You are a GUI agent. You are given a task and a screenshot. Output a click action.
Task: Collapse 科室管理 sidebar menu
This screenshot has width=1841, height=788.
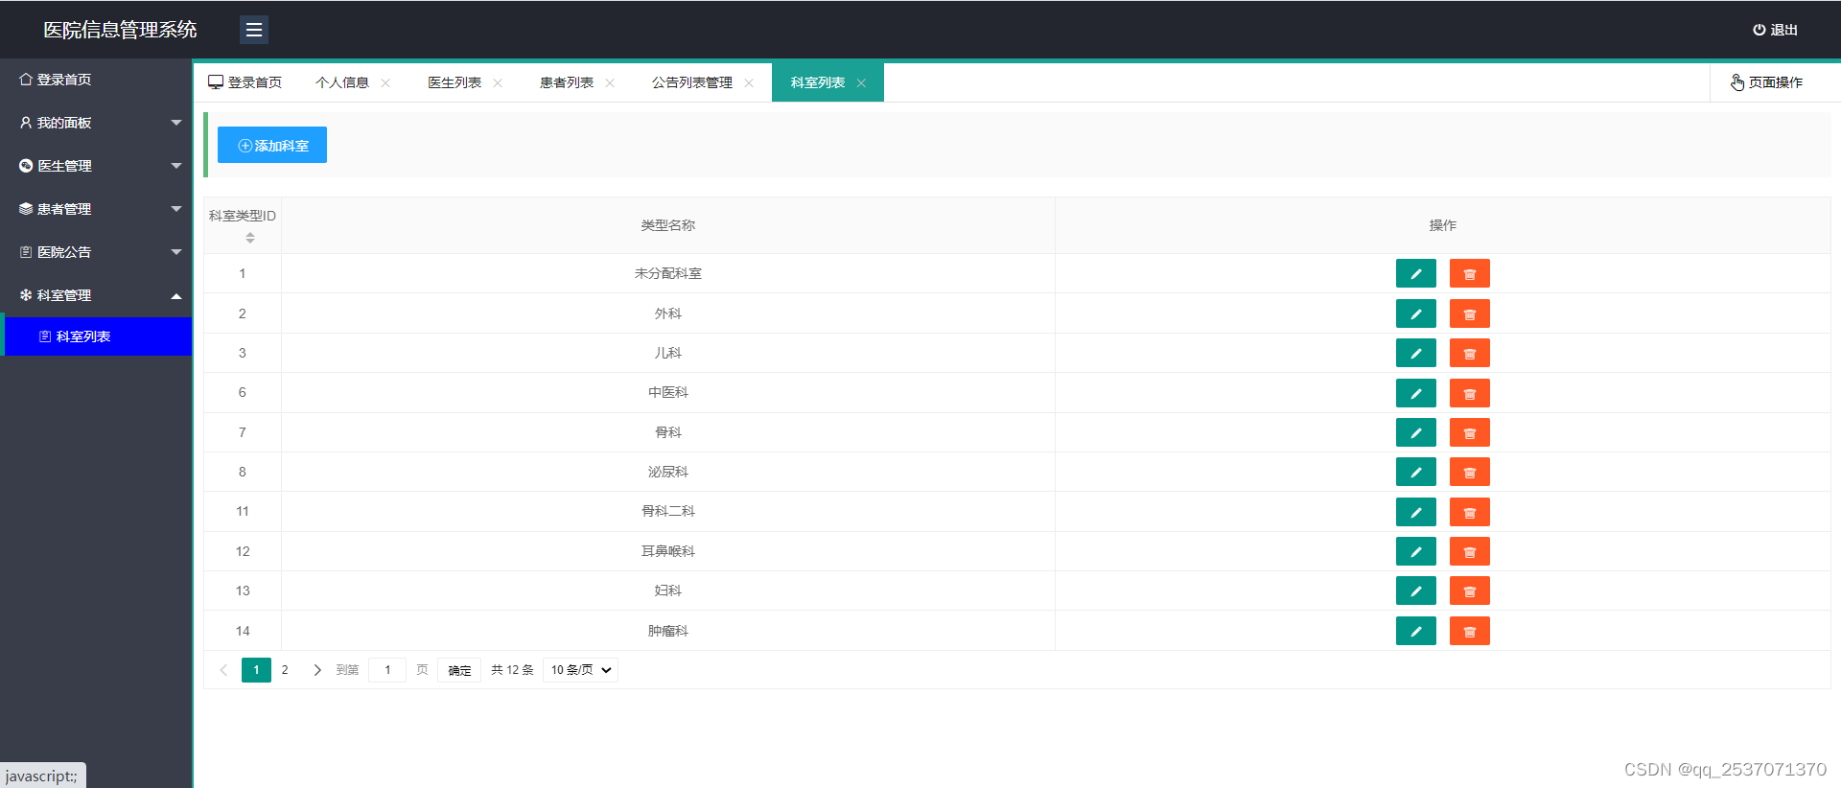coord(96,295)
